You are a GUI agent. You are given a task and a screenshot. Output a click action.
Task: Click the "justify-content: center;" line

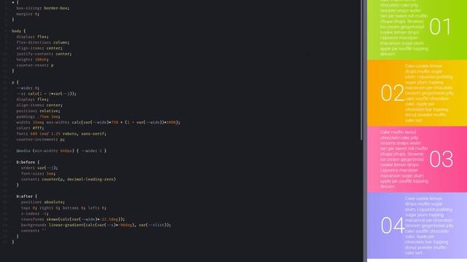click(44, 54)
